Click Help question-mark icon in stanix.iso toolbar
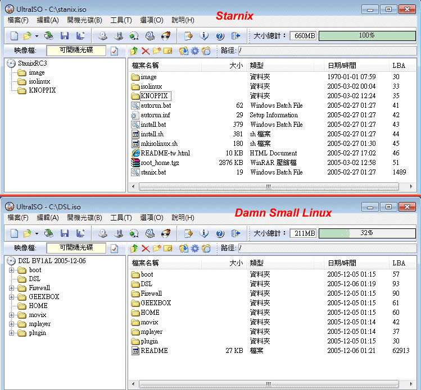Image resolution: width=421 pixels, height=390 pixels. (220, 36)
